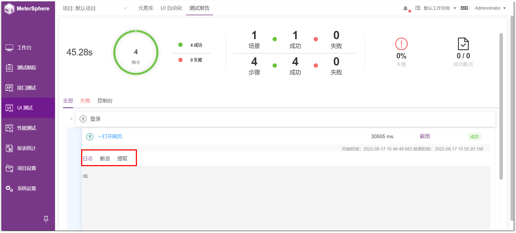This screenshot has width=516, height=233.
Task: Click the 4 成功 legend entry
Action: pos(190,45)
